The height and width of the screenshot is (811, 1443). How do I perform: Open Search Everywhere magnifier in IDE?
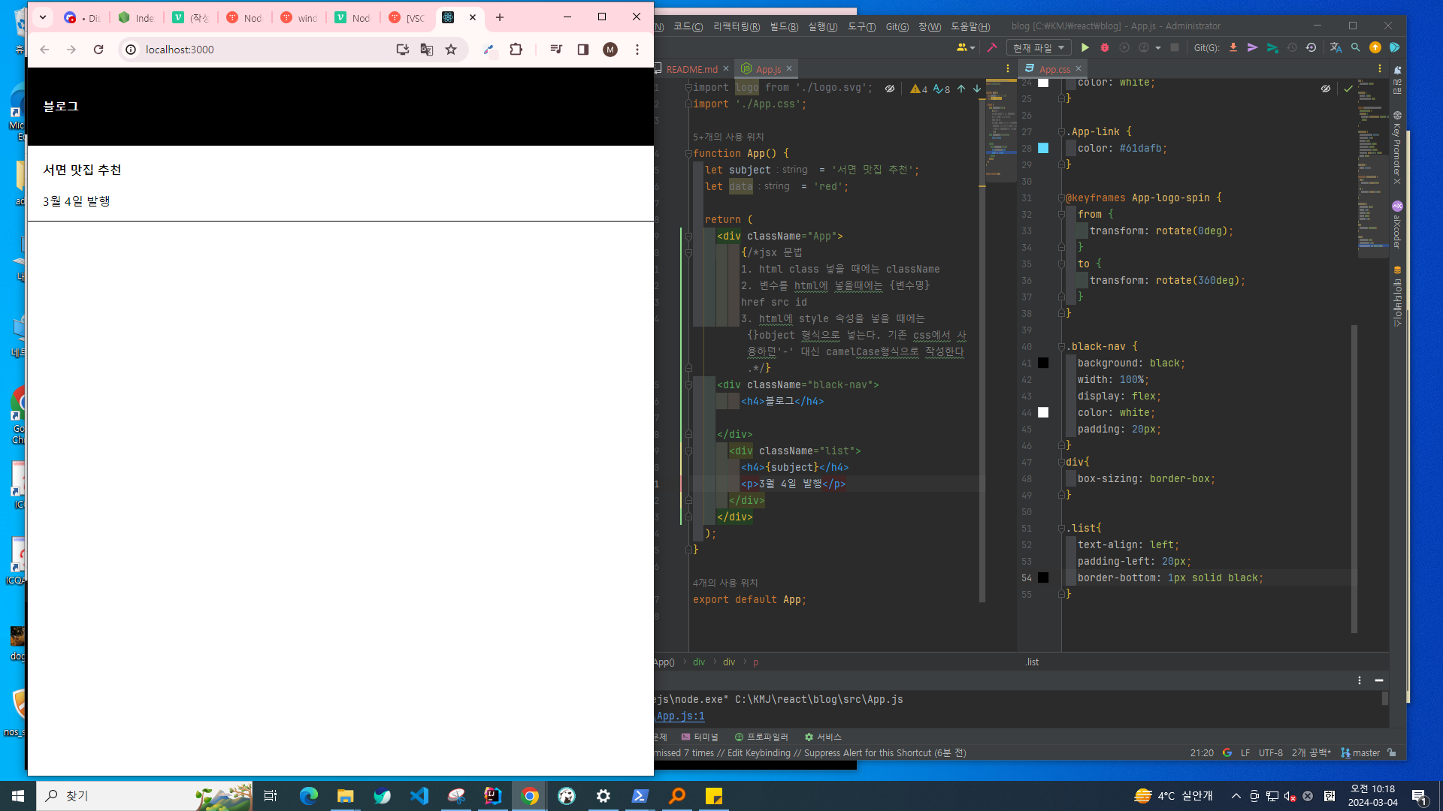coord(1356,47)
